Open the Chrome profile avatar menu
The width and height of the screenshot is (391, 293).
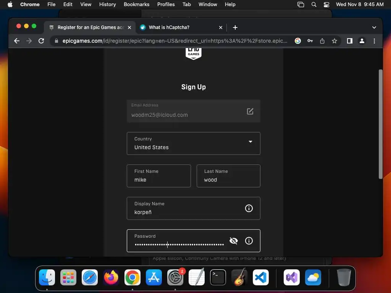(362, 41)
